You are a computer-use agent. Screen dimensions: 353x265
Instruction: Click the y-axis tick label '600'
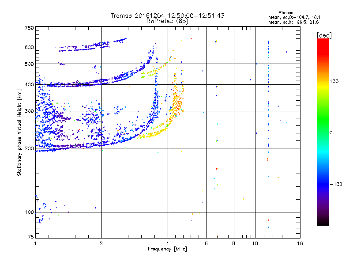tap(29, 47)
